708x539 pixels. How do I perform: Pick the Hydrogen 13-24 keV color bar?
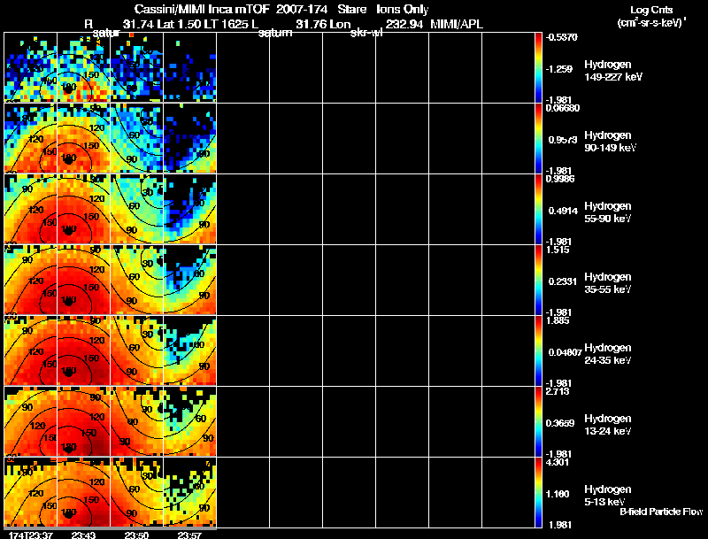(x=538, y=421)
